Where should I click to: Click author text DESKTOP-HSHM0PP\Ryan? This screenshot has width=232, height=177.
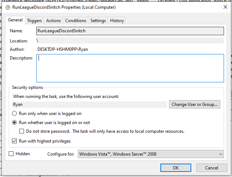[x=63, y=49]
